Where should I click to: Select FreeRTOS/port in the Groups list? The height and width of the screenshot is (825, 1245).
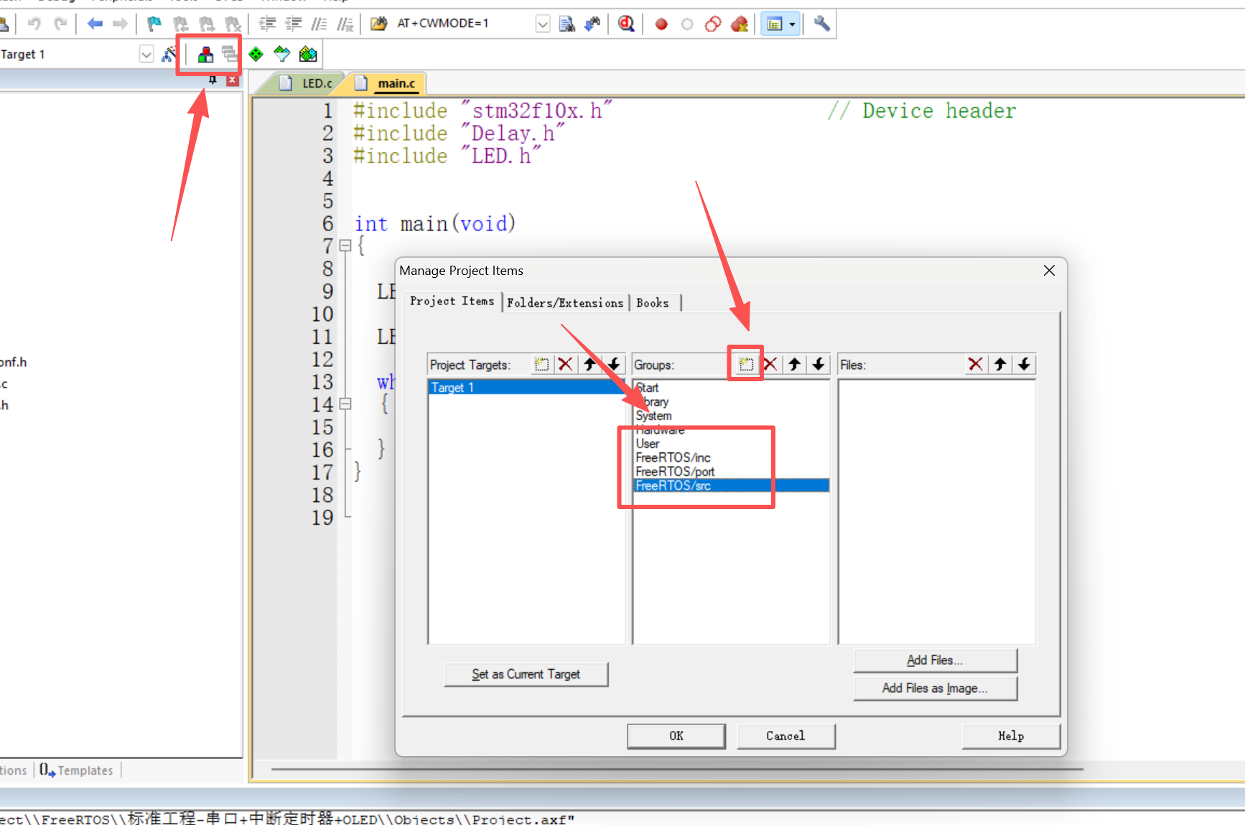pos(675,472)
